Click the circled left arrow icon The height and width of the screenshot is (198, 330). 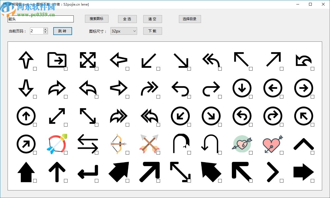pos(273,88)
